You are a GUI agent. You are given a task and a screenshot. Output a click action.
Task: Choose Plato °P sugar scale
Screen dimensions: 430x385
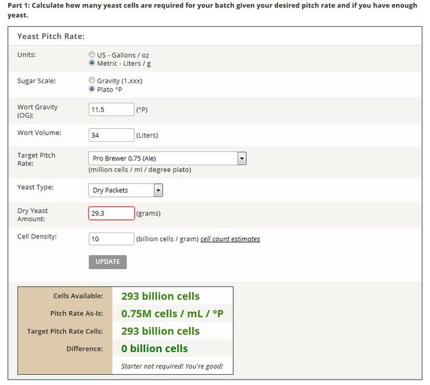click(x=92, y=89)
